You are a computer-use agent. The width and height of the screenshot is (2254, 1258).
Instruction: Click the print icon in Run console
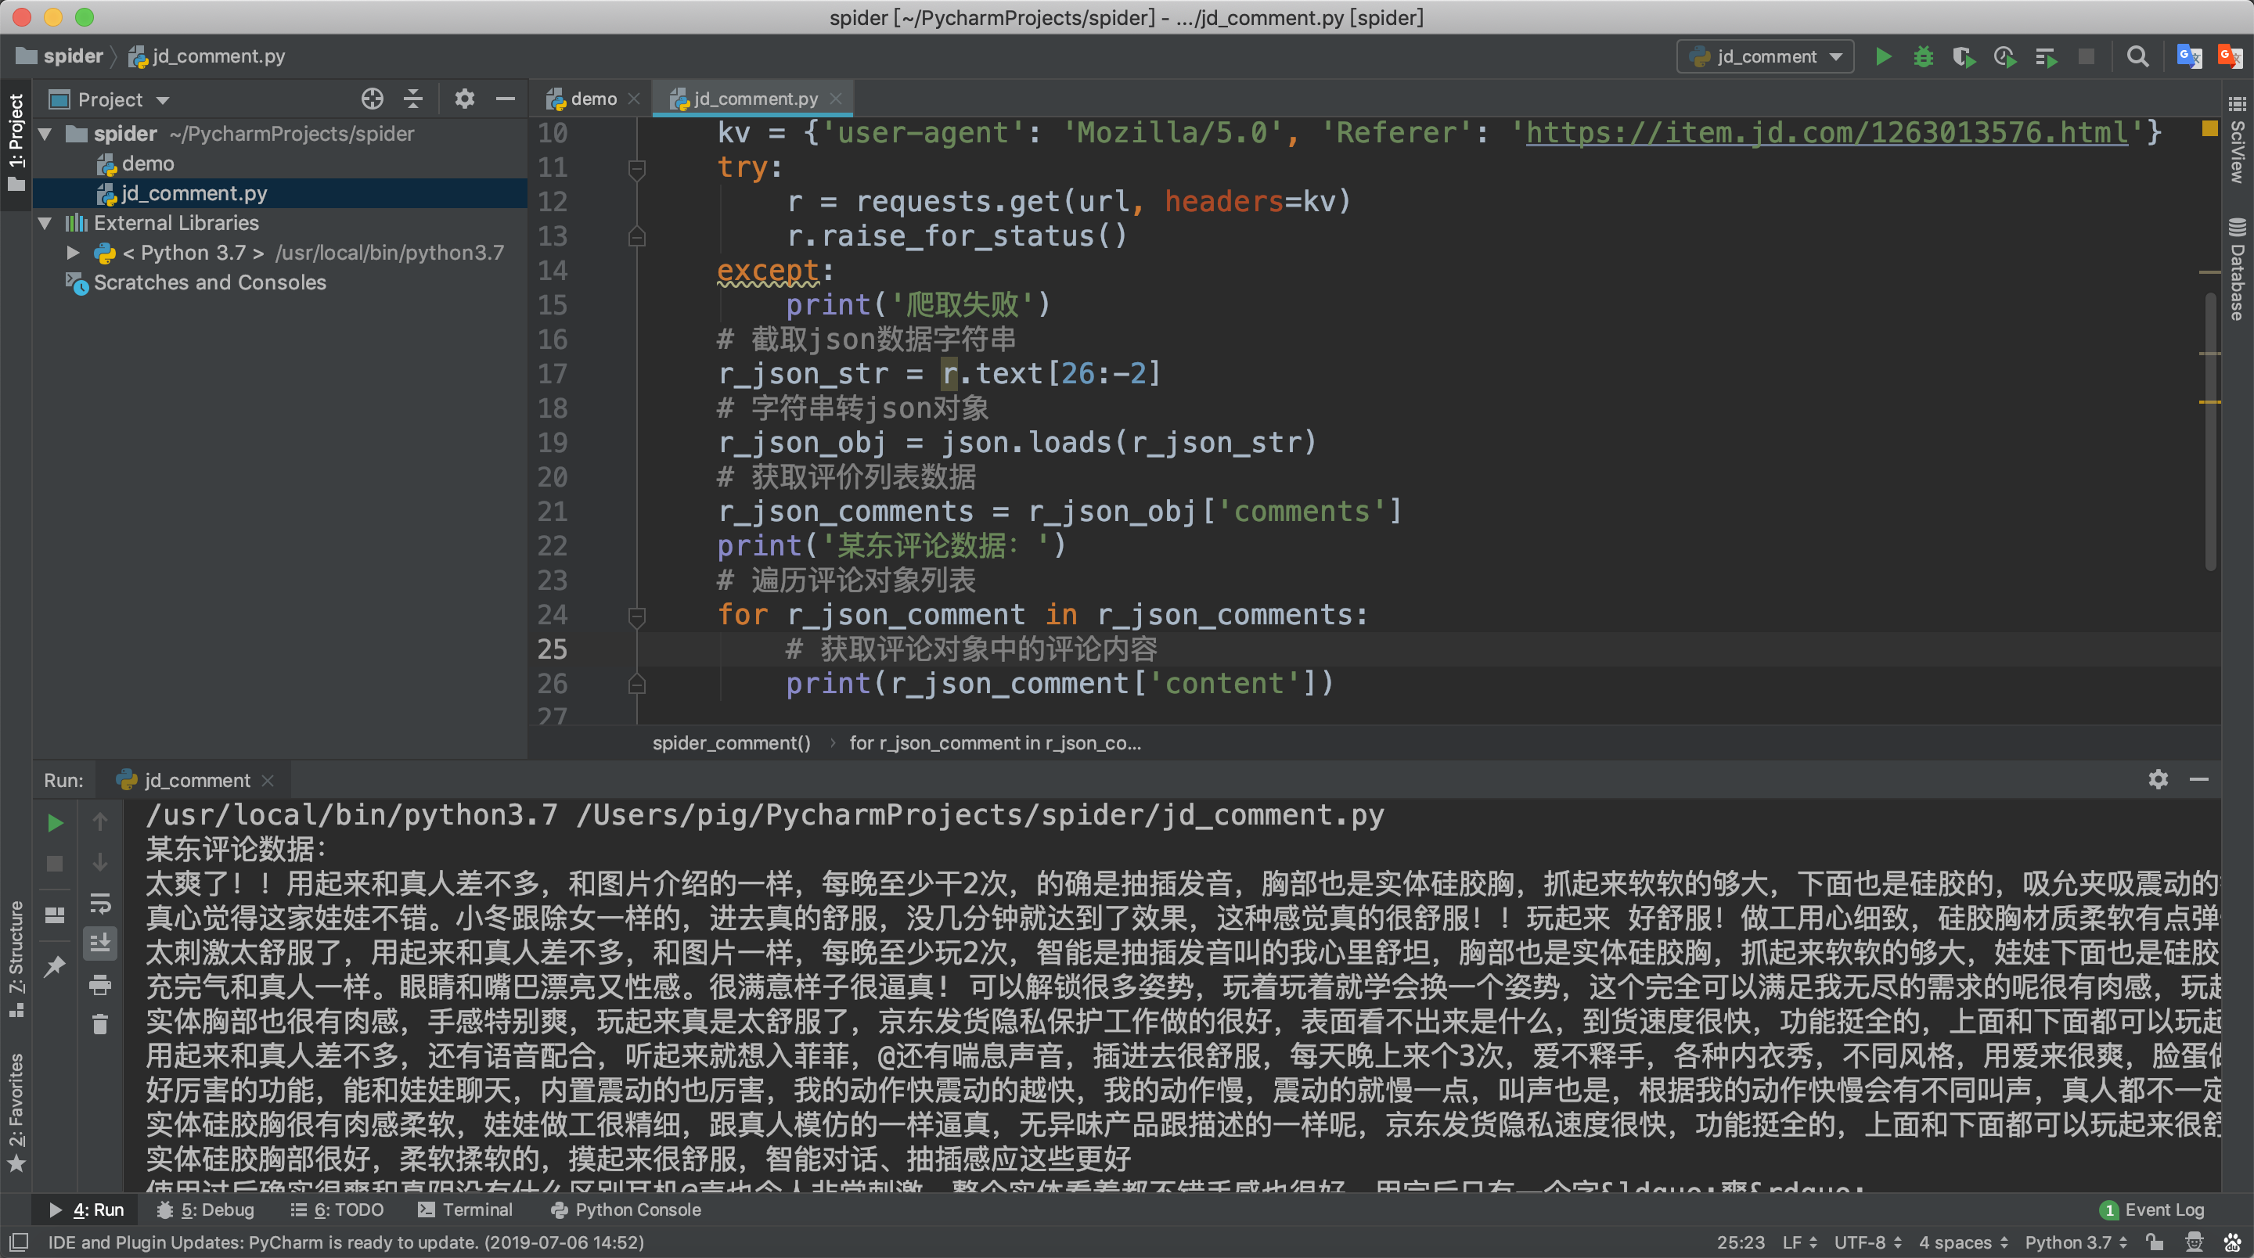click(99, 985)
